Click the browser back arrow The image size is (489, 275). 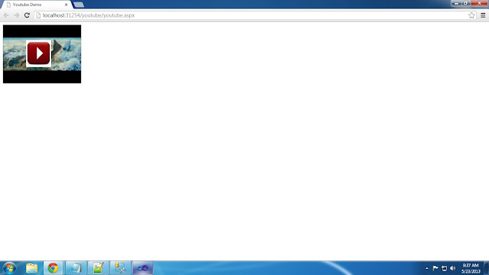[6, 15]
